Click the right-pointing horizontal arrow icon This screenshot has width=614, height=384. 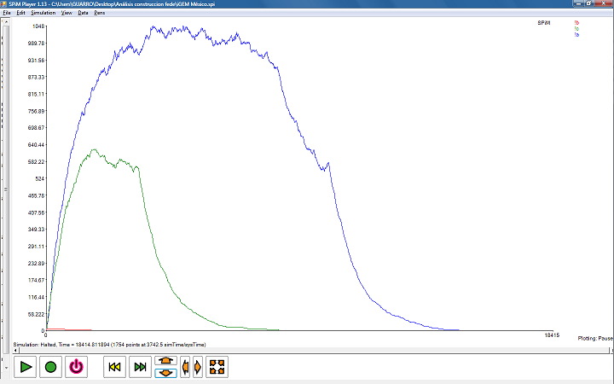(x=198, y=367)
